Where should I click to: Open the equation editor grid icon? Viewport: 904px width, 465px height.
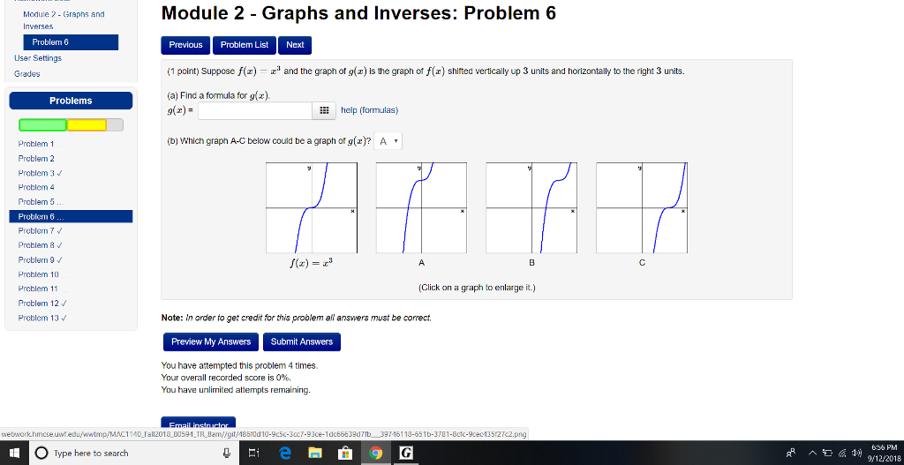324,110
